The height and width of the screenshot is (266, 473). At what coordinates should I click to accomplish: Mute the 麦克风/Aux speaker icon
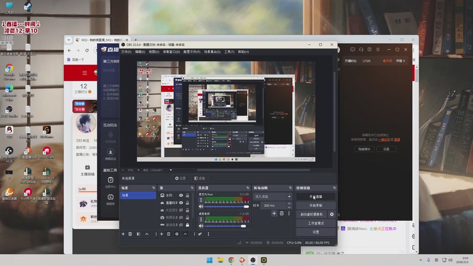201,206
